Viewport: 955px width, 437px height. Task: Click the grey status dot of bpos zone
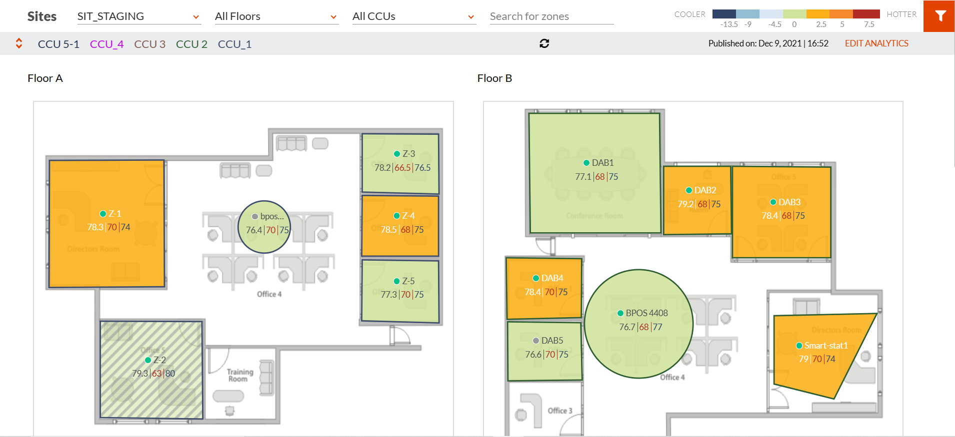tap(255, 216)
